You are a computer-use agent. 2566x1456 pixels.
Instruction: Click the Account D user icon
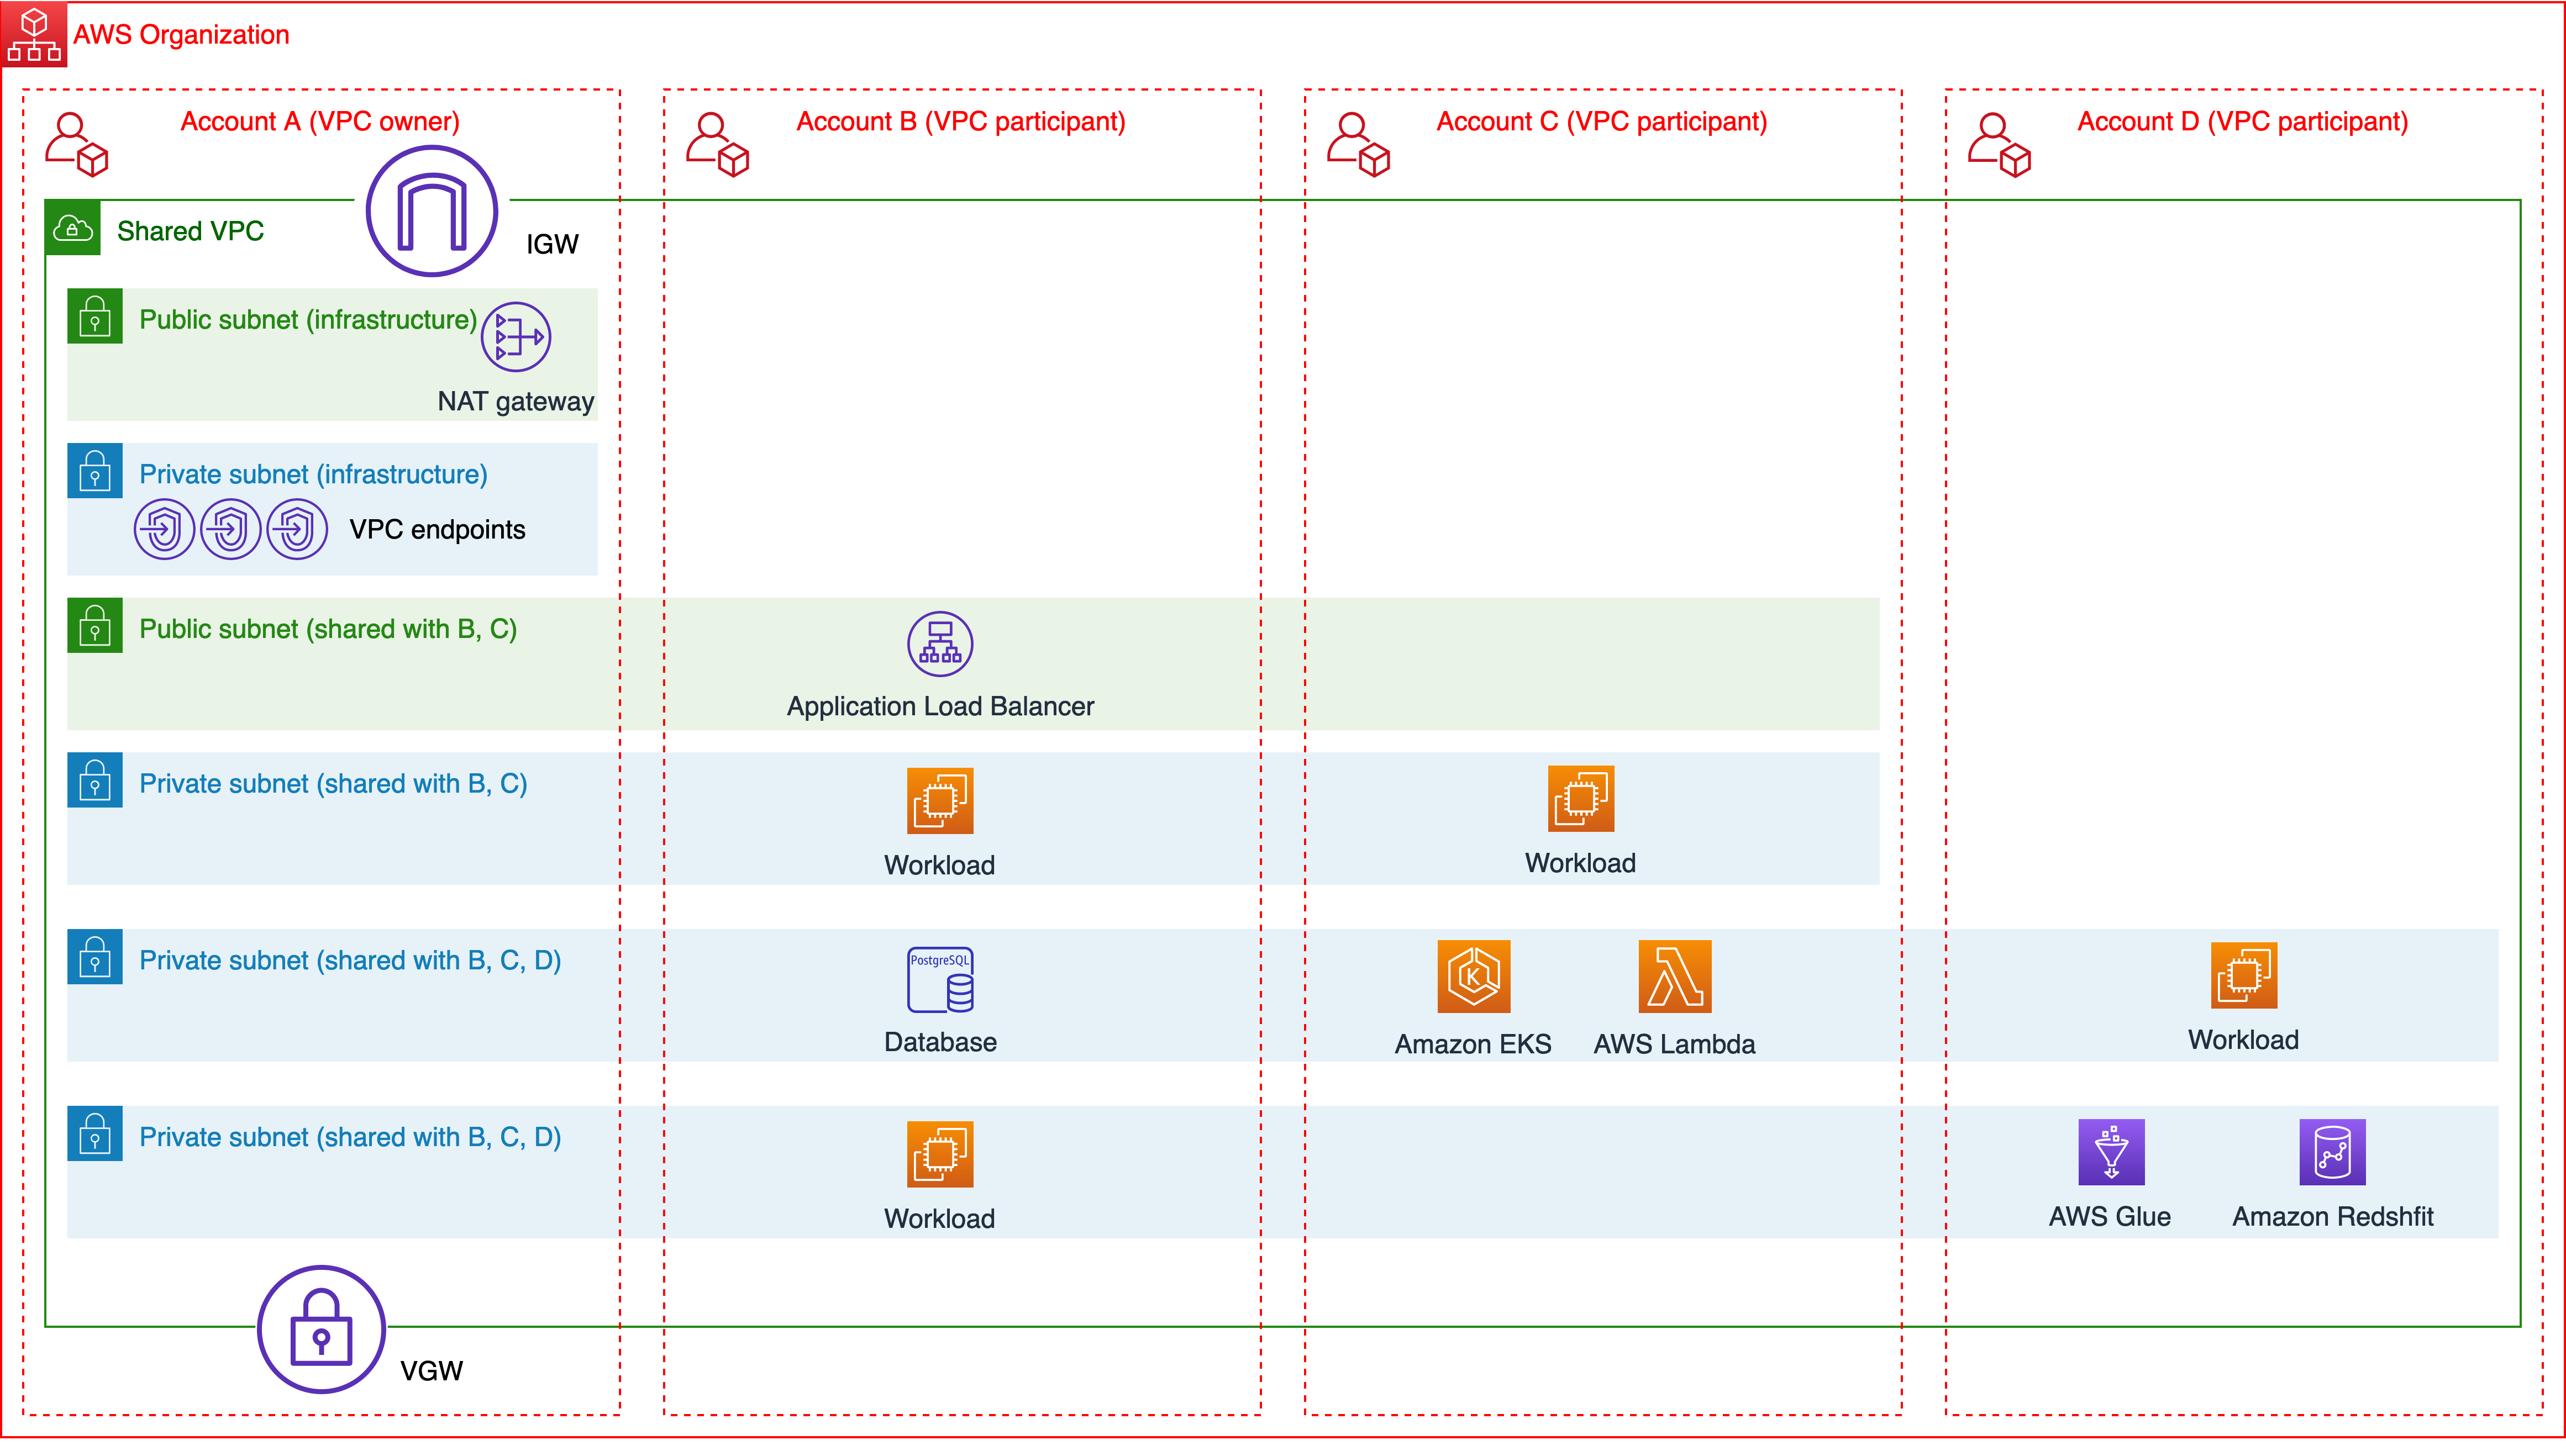point(1998,145)
